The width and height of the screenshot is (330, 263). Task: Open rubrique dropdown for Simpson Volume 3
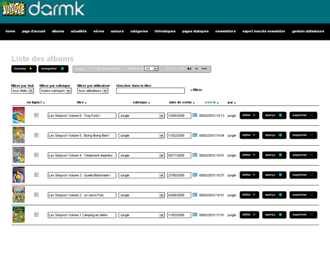click(x=141, y=175)
